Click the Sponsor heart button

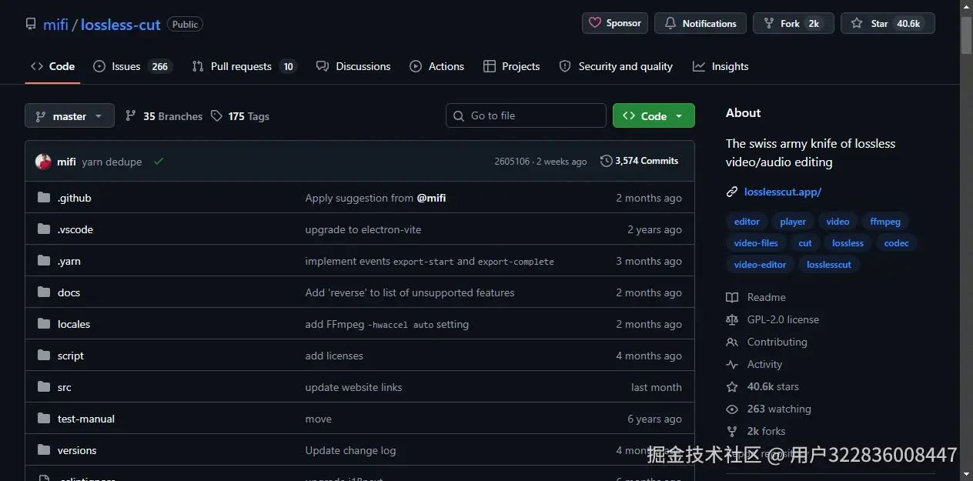tap(615, 23)
